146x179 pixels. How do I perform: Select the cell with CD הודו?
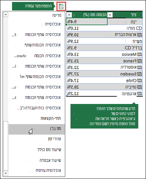tap(125, 28)
